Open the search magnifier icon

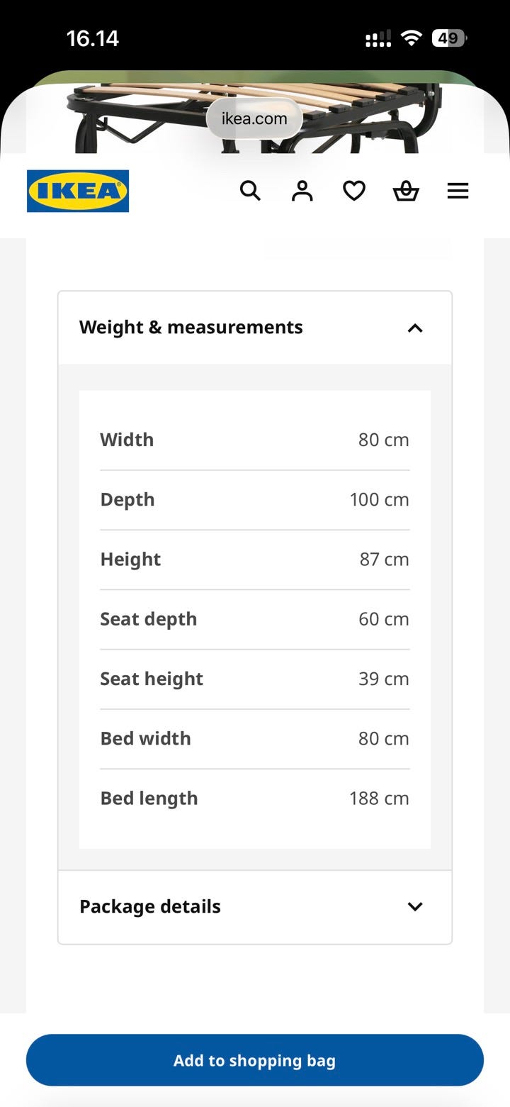(250, 191)
